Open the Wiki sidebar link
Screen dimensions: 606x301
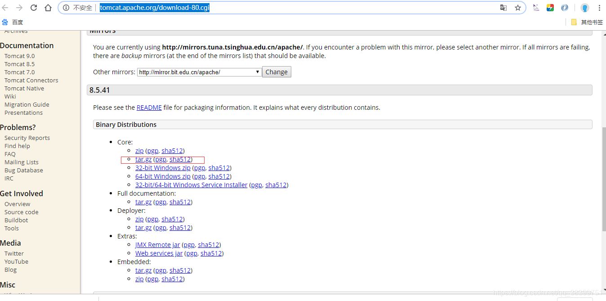[x=10, y=96]
